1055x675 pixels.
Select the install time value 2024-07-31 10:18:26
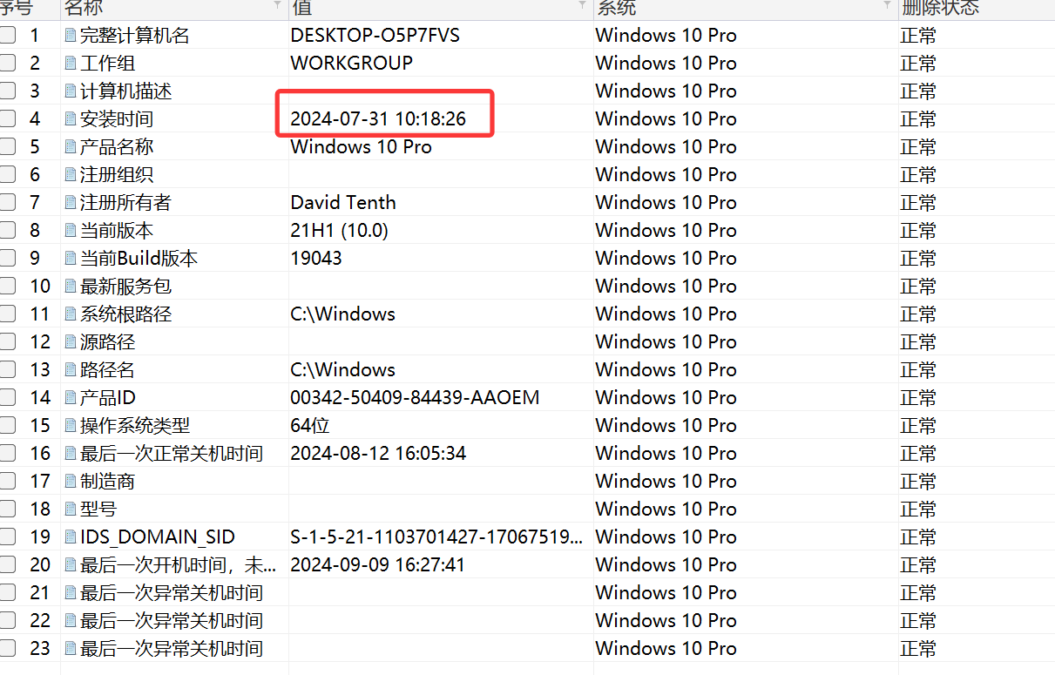tap(378, 119)
